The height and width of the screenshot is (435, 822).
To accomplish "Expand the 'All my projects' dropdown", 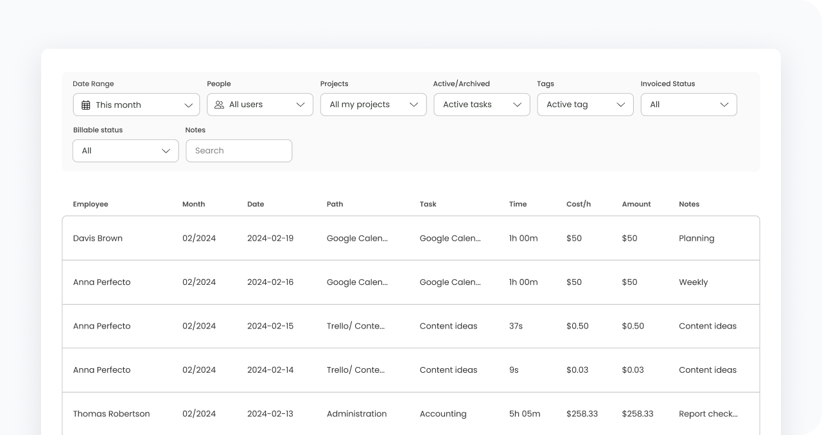I will tap(374, 105).
